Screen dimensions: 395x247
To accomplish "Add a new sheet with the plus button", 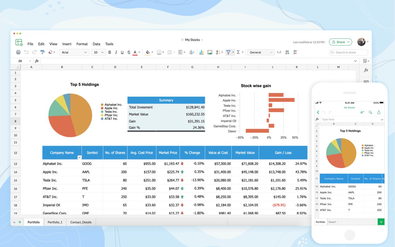I will (x=20, y=222).
